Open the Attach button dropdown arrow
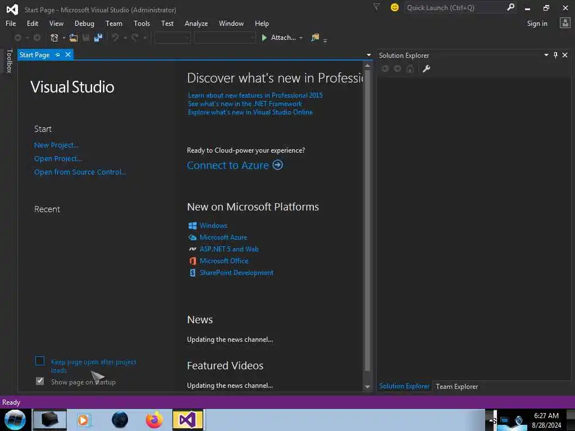This screenshot has height=431, width=575. [x=301, y=38]
